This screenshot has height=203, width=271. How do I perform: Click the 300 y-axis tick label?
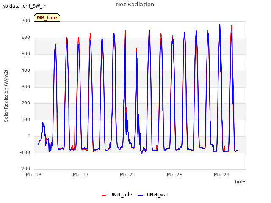pos(26,87)
